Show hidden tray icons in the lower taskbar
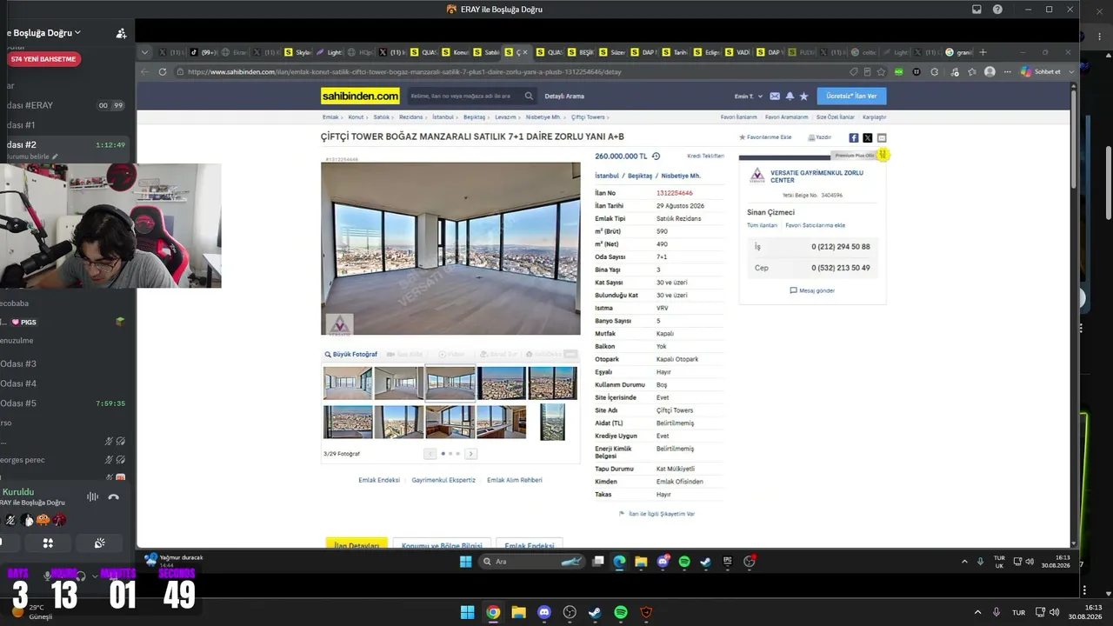 [x=977, y=612]
